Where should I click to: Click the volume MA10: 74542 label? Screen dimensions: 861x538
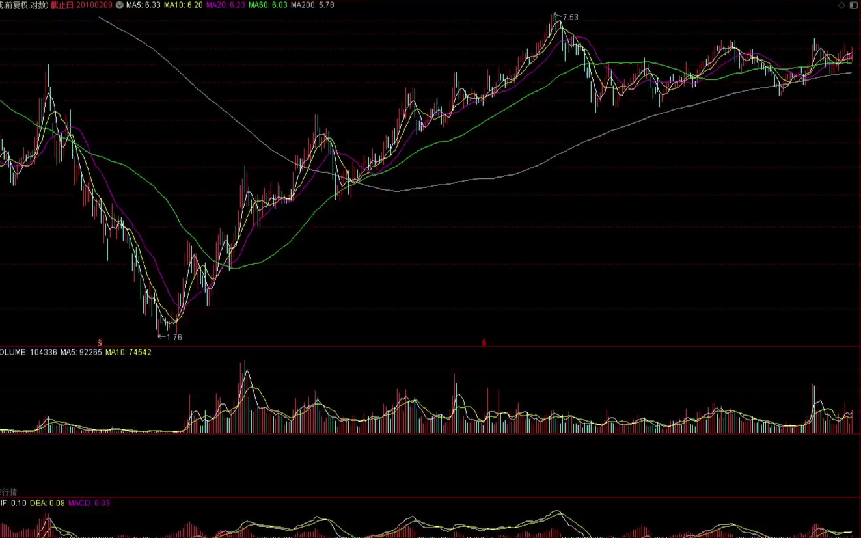click(x=128, y=353)
